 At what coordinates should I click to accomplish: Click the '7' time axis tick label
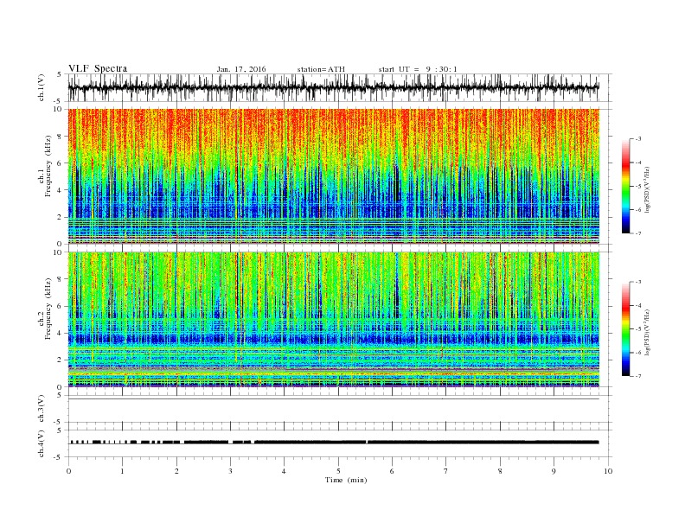click(446, 471)
